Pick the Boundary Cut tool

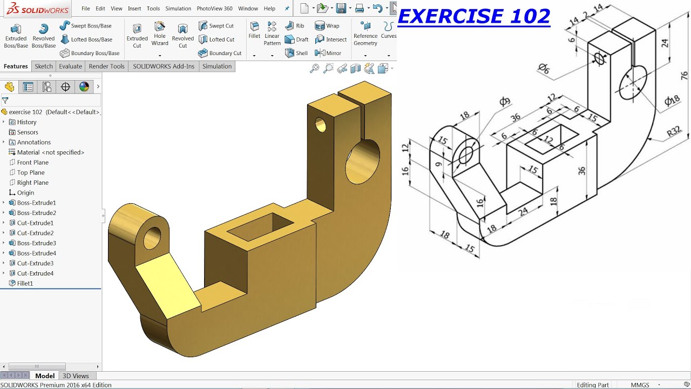tap(219, 53)
